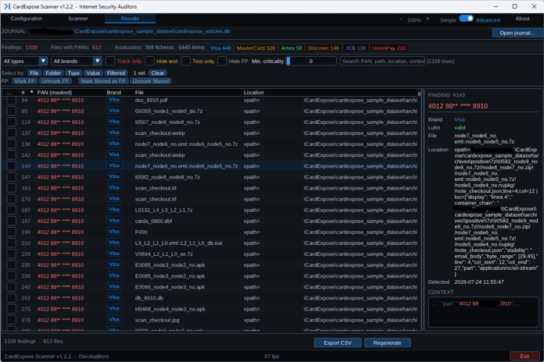544x362 pixels.
Task: Click the Visa badge in row 216
Action: tap(114, 254)
